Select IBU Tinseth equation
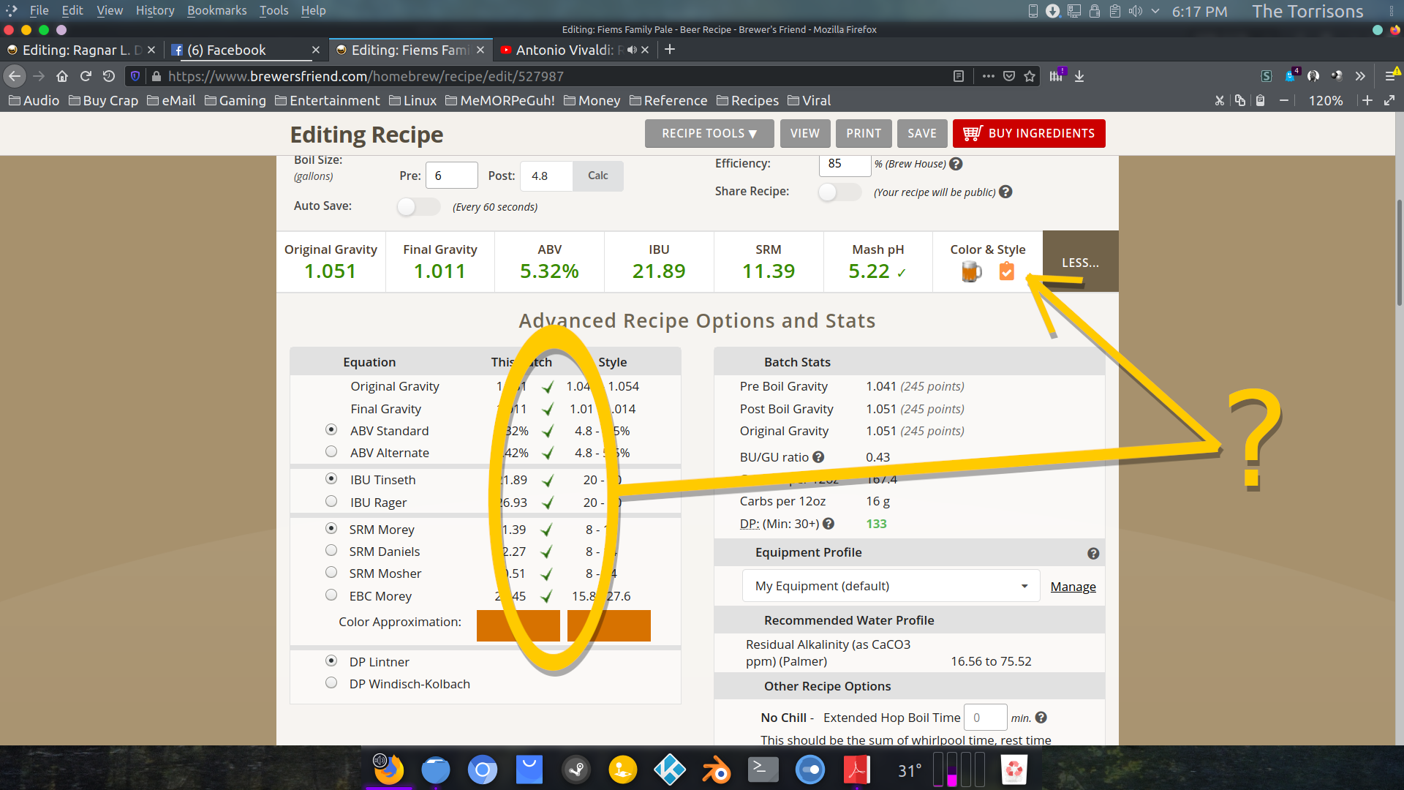 point(331,479)
